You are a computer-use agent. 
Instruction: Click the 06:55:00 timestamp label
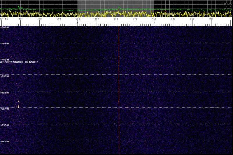pos(5,142)
